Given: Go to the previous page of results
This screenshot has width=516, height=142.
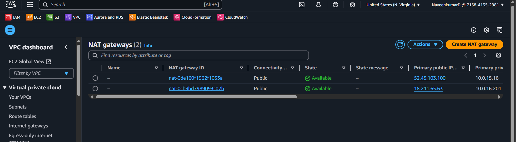Looking at the screenshot, I should click(x=466, y=55).
